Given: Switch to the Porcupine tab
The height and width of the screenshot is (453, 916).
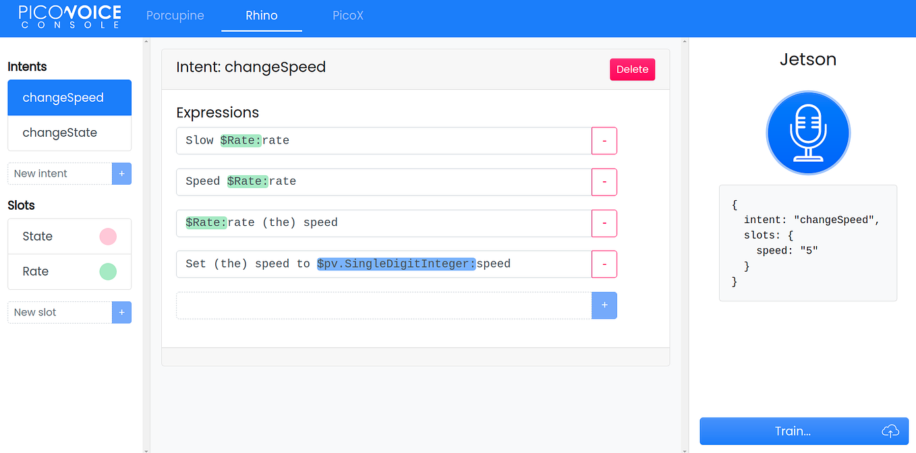Looking at the screenshot, I should pyautogui.click(x=175, y=15).
